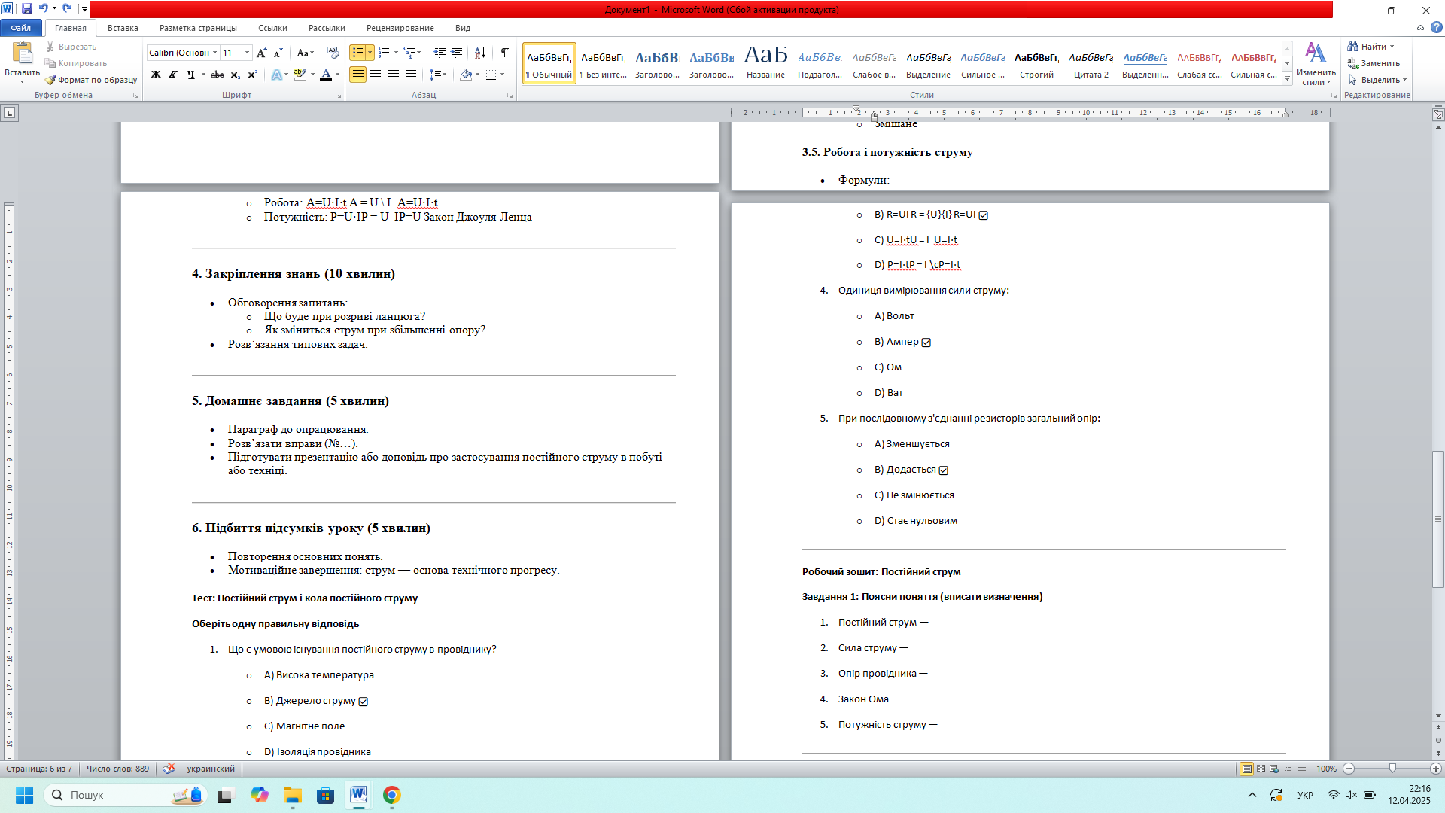This screenshot has height=813, width=1445.
Task: Open the font size dropdown showing 11
Action: [247, 53]
